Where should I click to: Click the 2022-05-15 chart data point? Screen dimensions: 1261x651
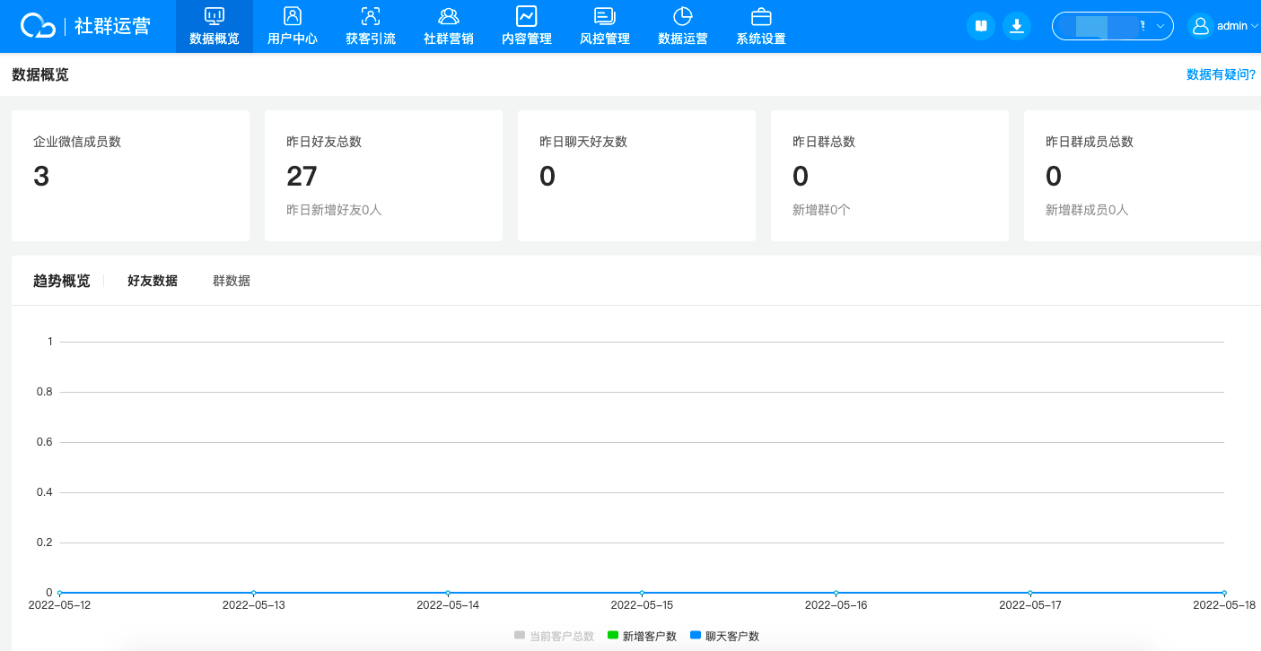point(642,593)
